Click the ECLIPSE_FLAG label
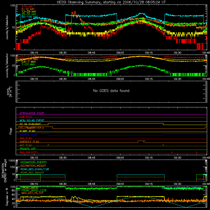The image size is (210, 210). coord(29,135)
